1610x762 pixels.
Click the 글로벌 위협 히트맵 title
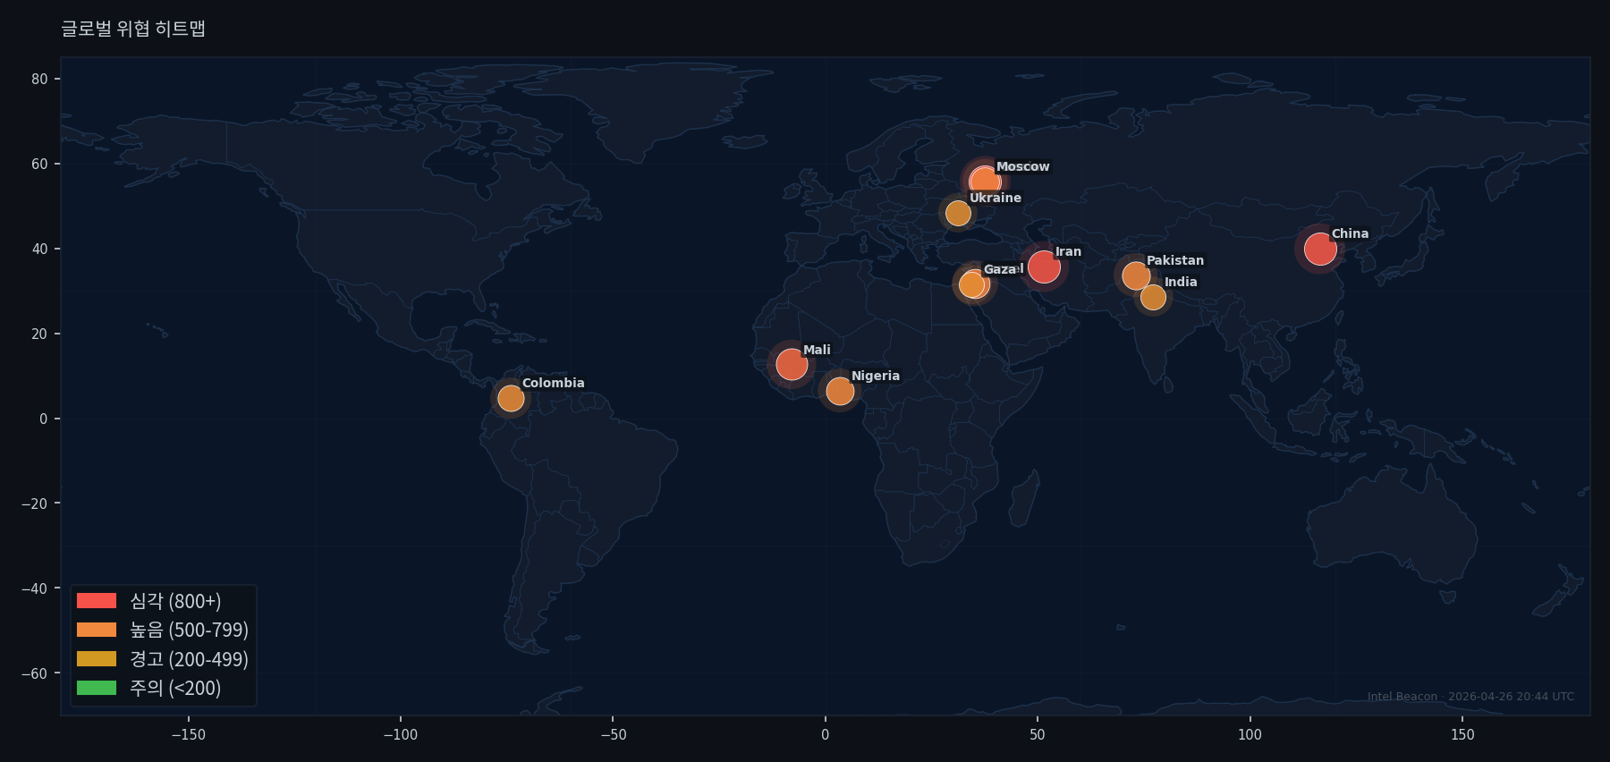[133, 29]
